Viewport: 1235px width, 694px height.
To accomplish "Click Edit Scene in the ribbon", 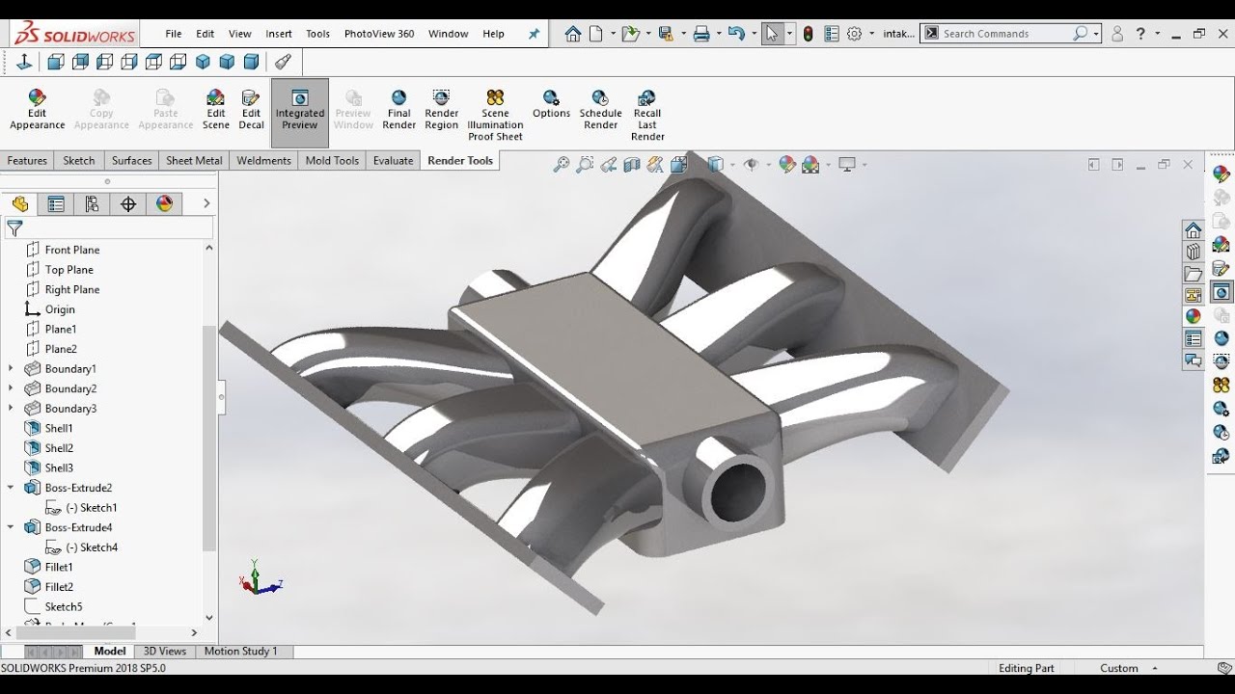I will [x=216, y=110].
